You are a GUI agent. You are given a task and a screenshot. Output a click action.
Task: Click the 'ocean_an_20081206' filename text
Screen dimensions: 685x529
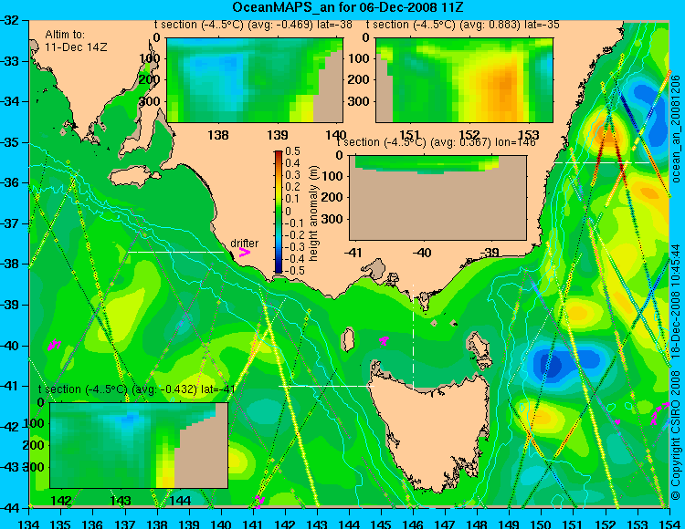(x=676, y=129)
